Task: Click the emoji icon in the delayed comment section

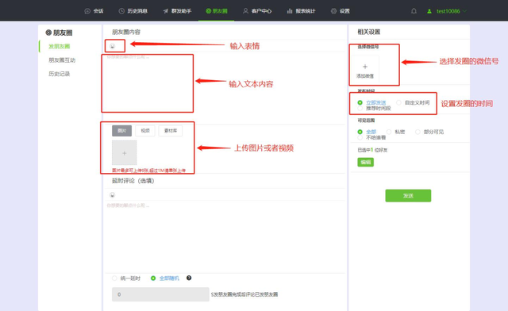Action: (x=113, y=195)
